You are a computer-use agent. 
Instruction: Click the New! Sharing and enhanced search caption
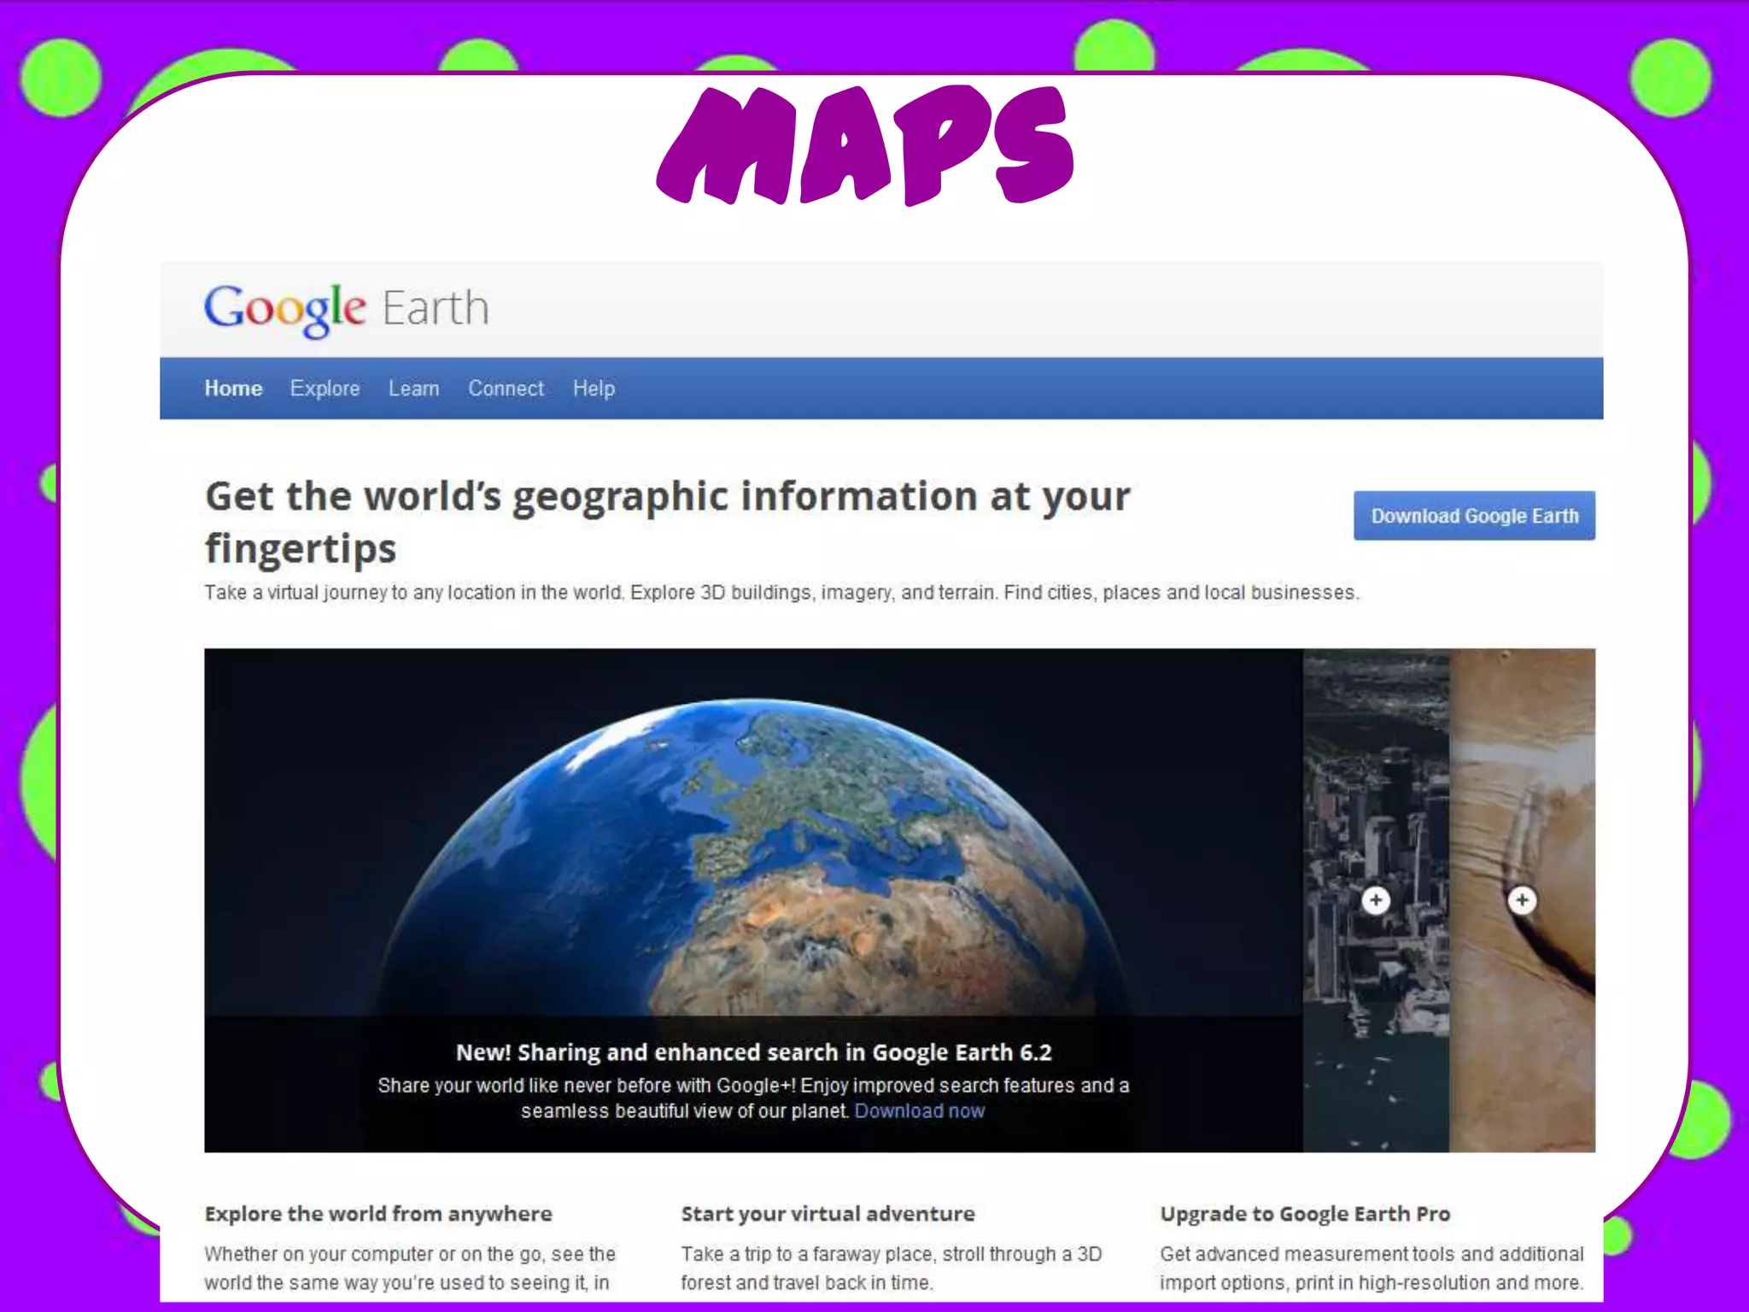(753, 1052)
